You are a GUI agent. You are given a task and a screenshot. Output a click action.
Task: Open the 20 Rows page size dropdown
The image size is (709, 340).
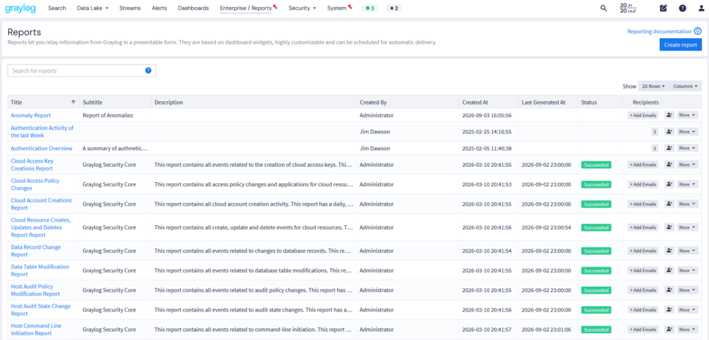point(654,86)
